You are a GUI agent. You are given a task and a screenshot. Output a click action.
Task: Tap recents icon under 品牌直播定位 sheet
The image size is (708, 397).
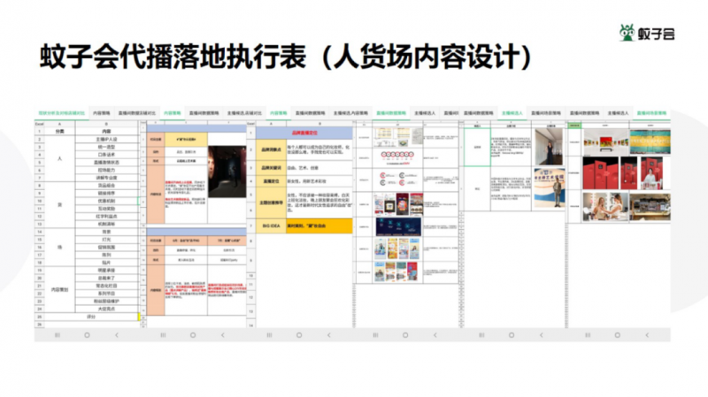269,335
